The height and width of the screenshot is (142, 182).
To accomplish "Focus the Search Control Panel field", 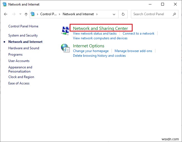I will point(155,14).
